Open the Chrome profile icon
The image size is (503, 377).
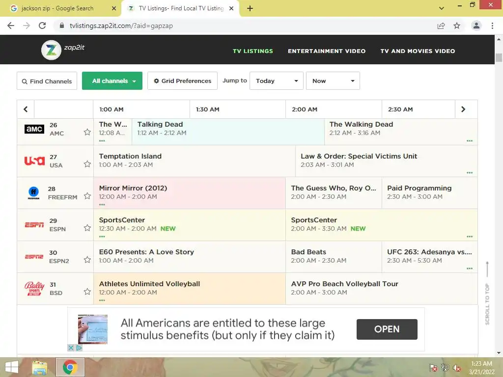[x=476, y=26]
